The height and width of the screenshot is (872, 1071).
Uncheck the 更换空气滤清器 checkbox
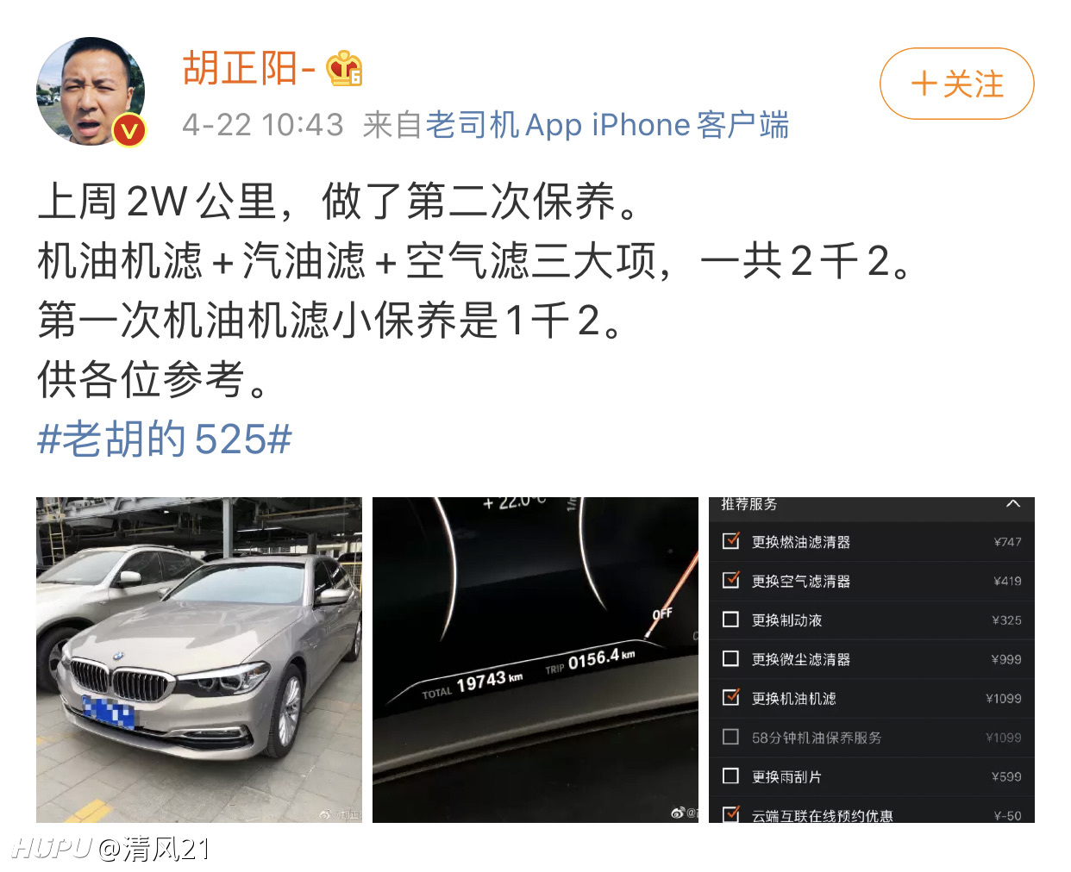point(731,580)
